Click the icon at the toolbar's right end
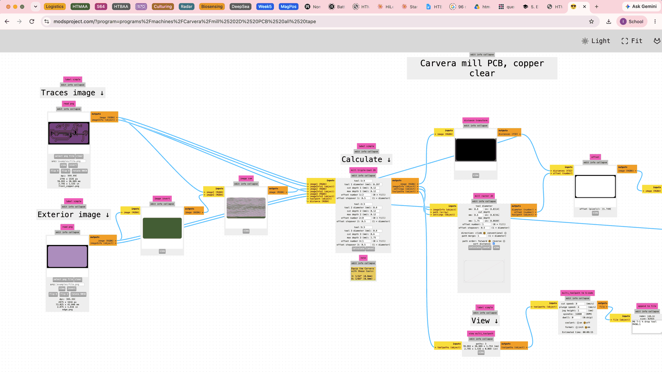Image resolution: width=662 pixels, height=372 pixels. [x=657, y=41]
